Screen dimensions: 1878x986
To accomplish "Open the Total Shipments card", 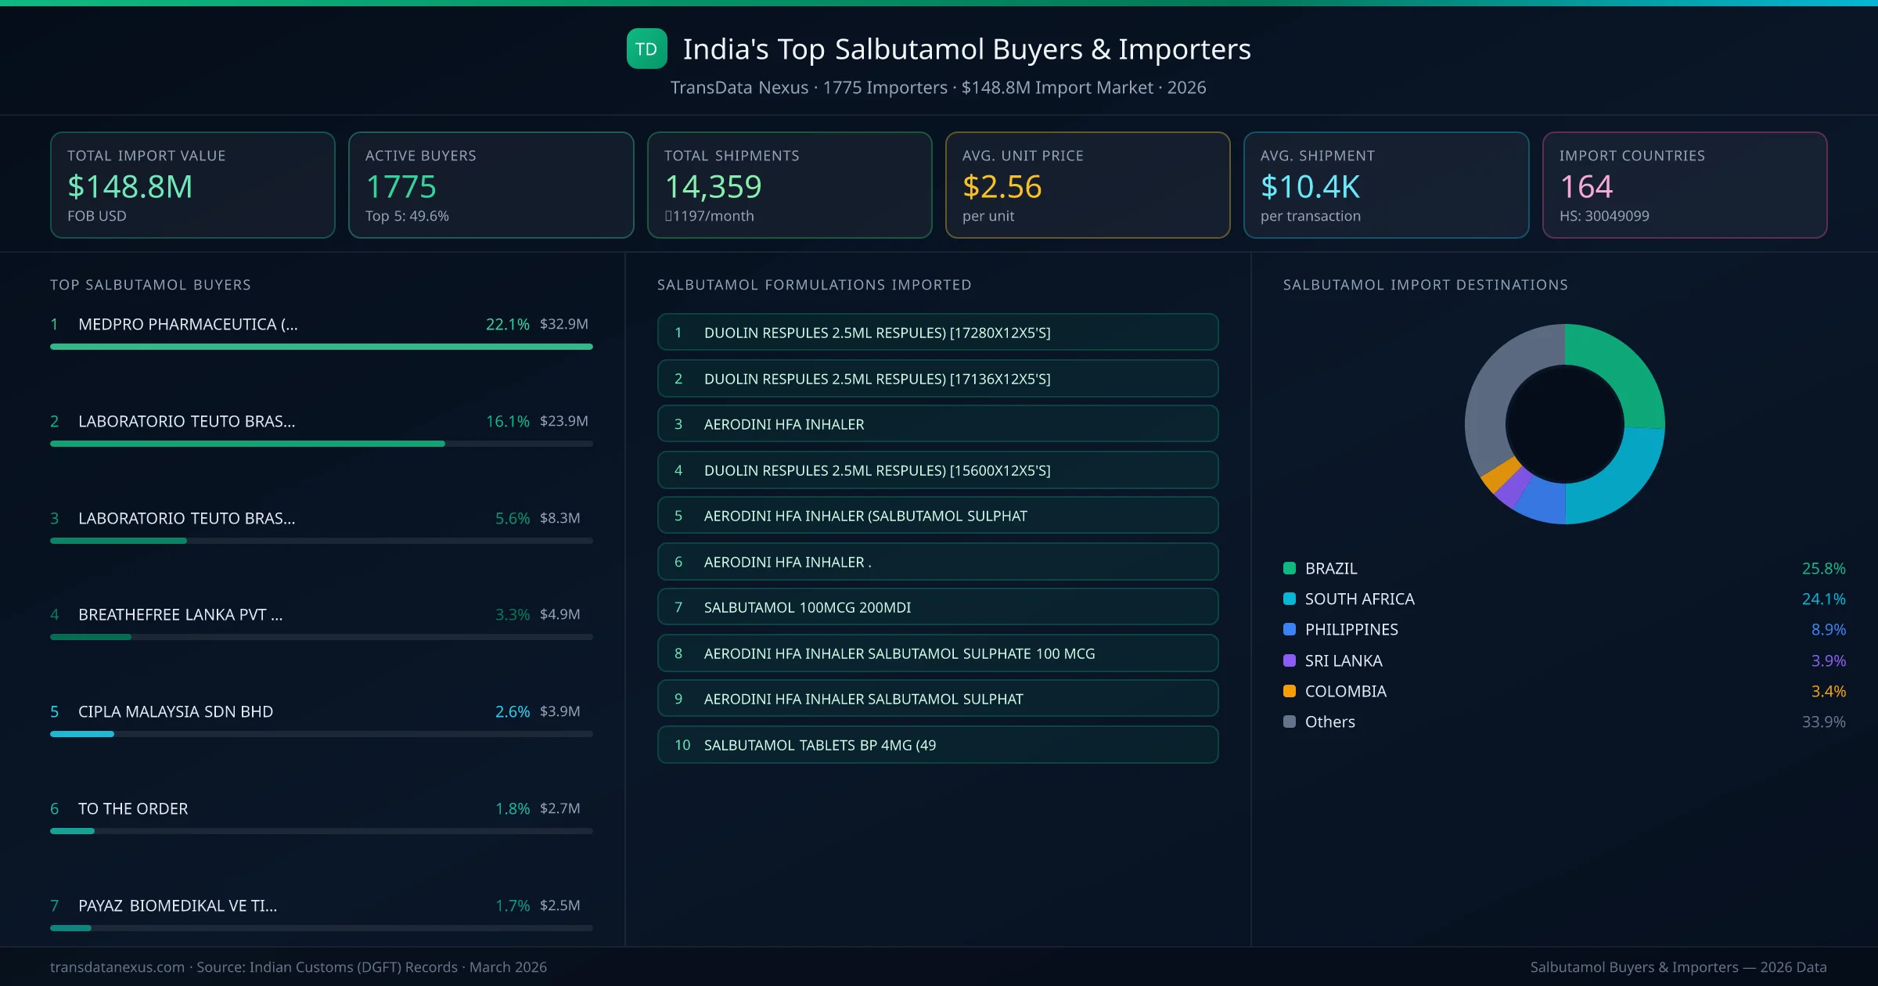I will pos(789,185).
